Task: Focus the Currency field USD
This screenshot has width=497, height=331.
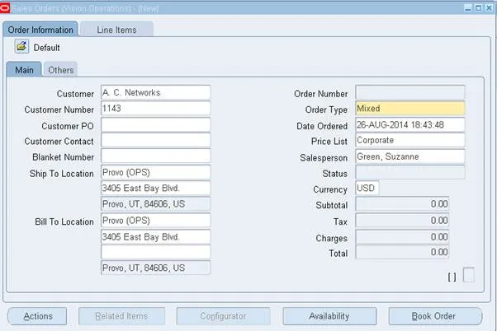Action: [x=367, y=188]
